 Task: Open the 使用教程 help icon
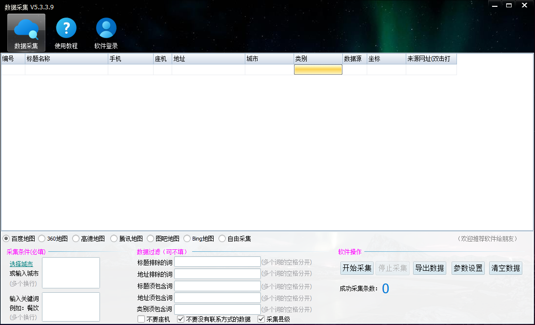(66, 33)
